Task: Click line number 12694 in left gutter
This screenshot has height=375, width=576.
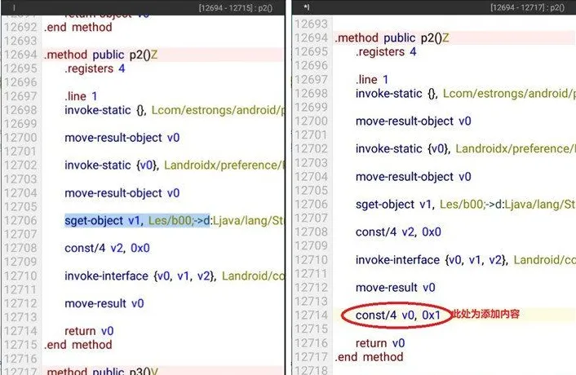Action: tap(20, 55)
